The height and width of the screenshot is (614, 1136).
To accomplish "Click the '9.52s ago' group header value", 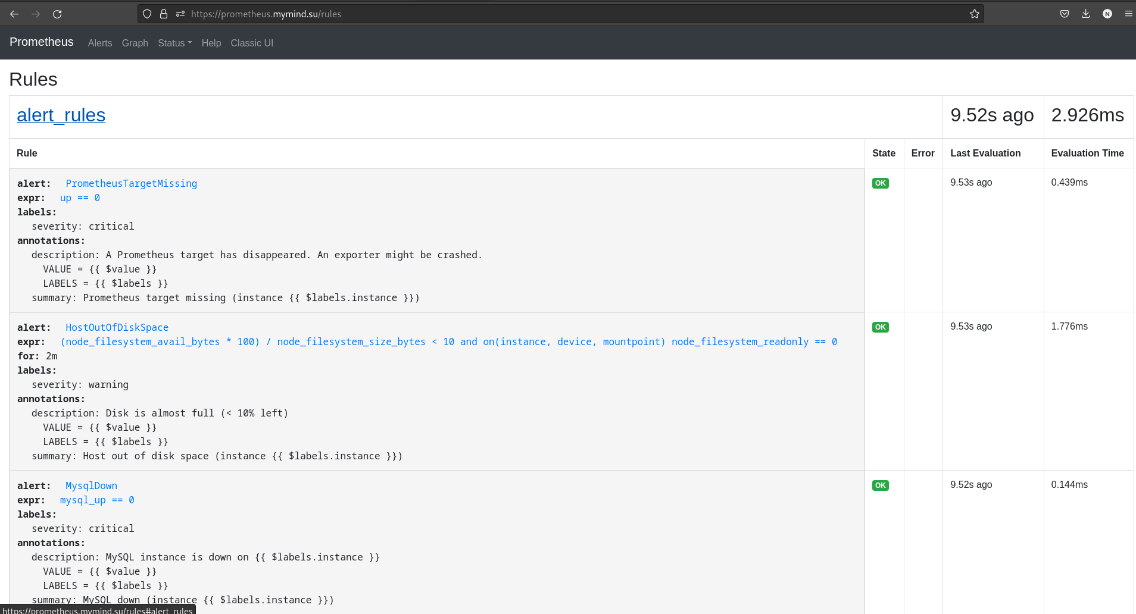I will tap(992, 115).
